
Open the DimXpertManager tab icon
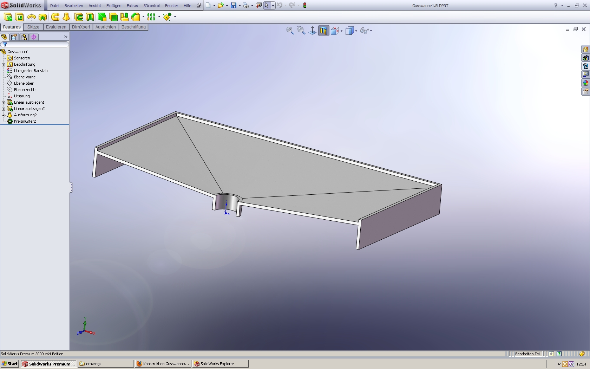pyautogui.click(x=34, y=37)
